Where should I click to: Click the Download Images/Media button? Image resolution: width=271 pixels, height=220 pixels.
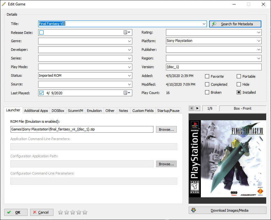click(227, 210)
